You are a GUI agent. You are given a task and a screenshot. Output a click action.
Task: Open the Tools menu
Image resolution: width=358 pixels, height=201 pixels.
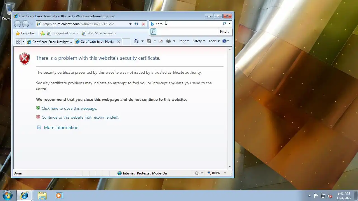(x=214, y=41)
